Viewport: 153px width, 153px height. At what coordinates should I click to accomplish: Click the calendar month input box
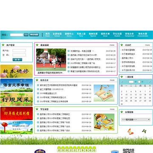(x=139, y=82)
